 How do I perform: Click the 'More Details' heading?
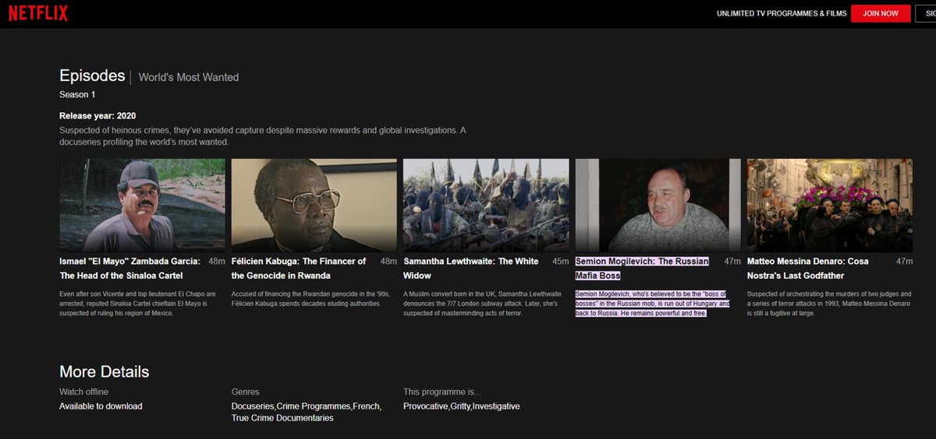point(105,372)
